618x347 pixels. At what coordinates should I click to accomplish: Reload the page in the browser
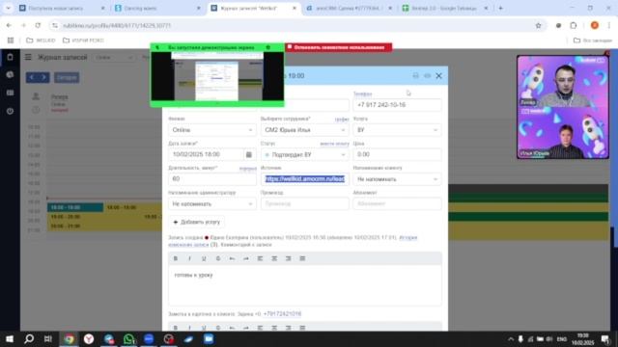coord(38,26)
